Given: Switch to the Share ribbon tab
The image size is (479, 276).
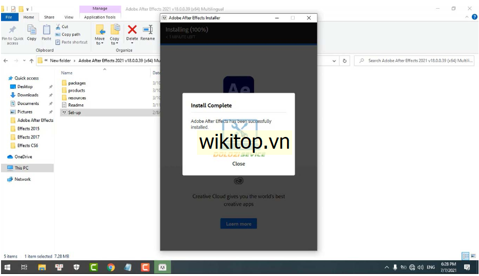Looking at the screenshot, I should click(49, 17).
